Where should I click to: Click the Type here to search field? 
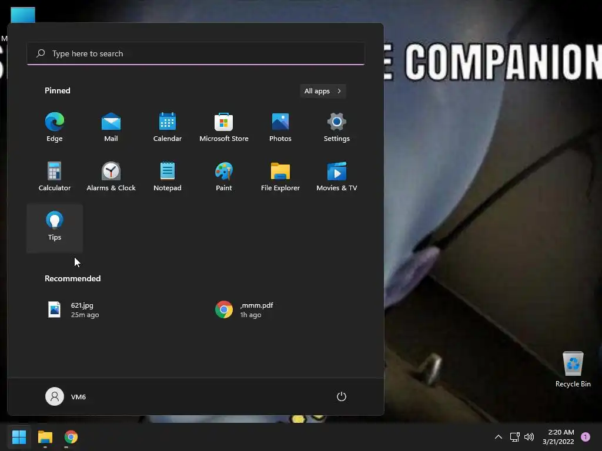pos(196,53)
